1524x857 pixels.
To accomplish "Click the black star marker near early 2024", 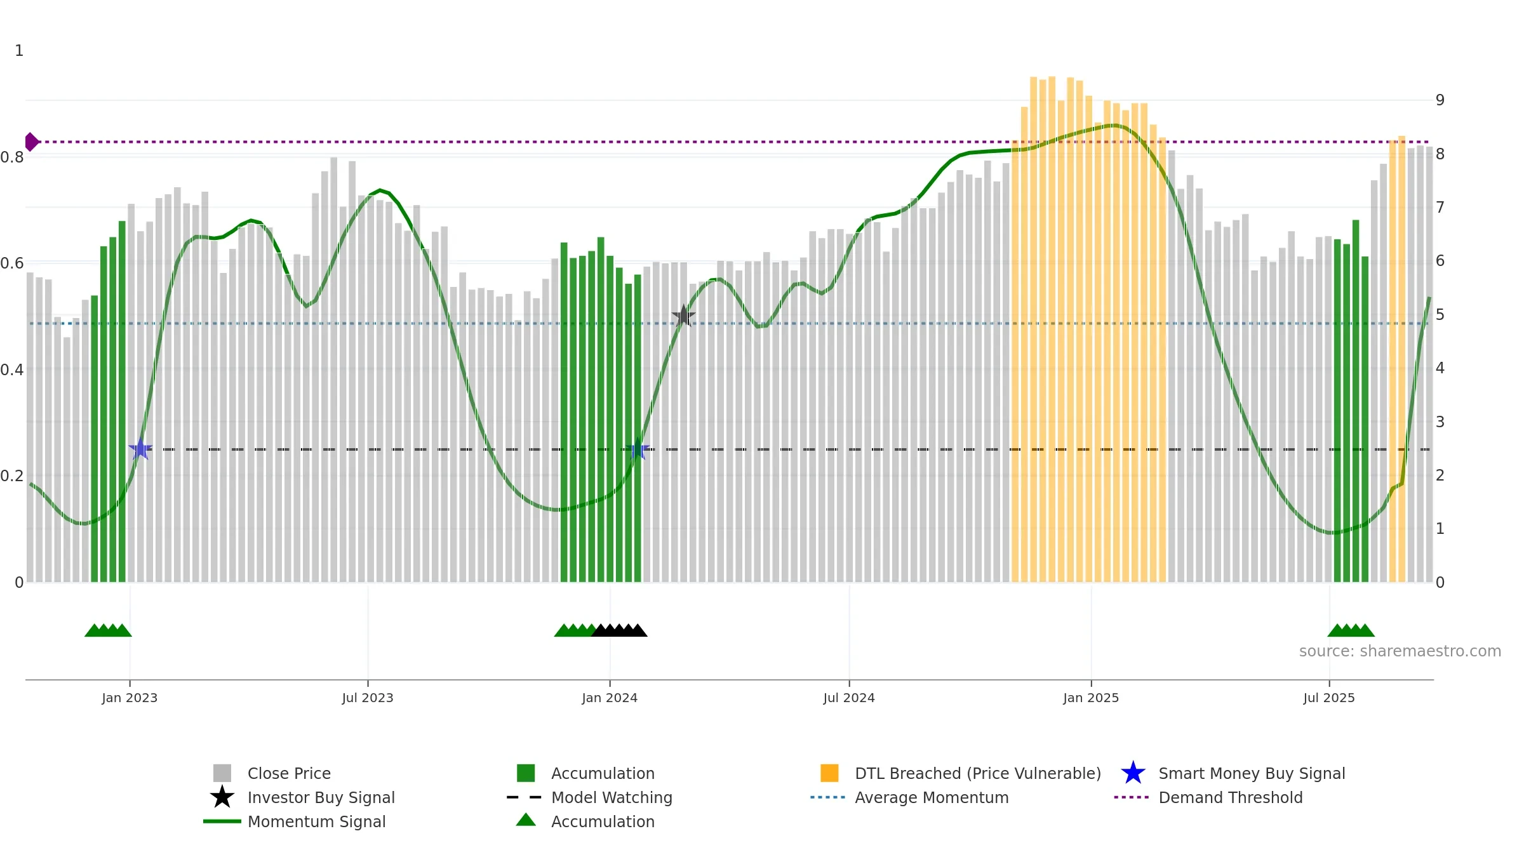I will (684, 316).
